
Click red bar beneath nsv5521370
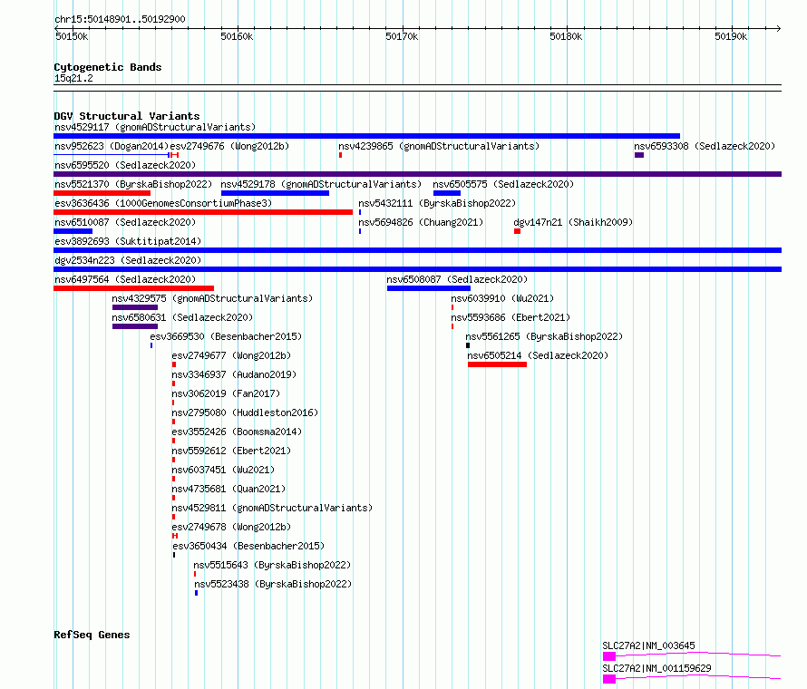coord(102,193)
